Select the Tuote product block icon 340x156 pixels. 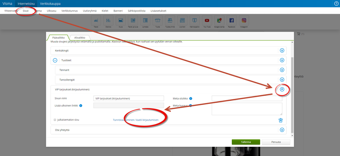click(x=158, y=20)
